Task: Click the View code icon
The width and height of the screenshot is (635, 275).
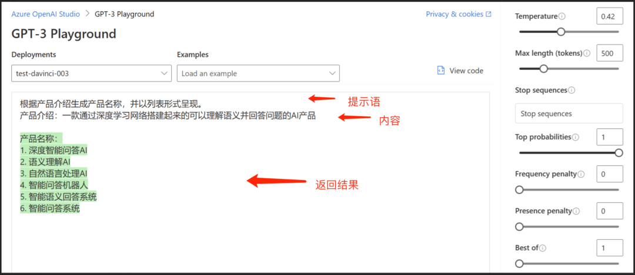Action: [x=441, y=71]
